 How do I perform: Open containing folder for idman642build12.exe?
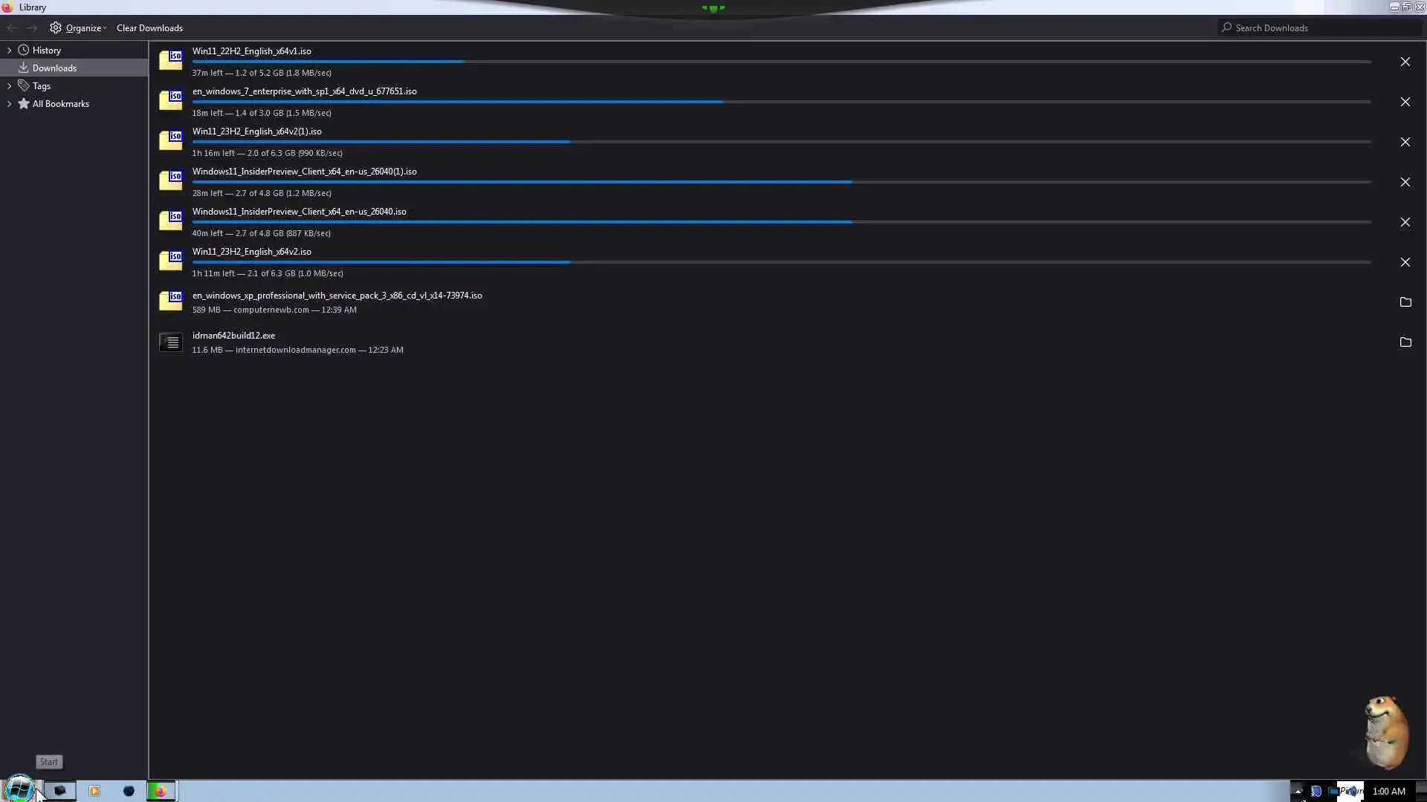[1405, 342]
